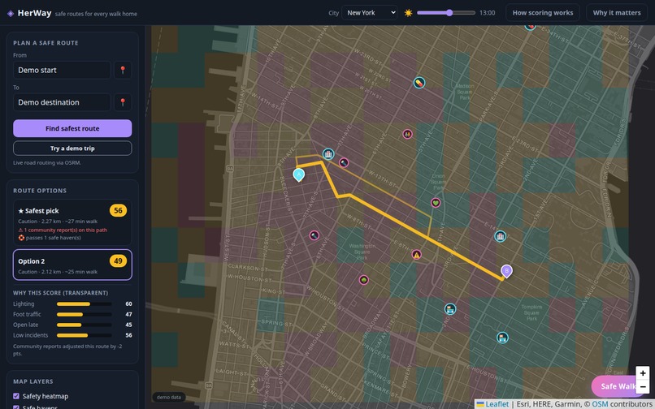Click 'Community reports adjusted this route' note
Screen dimensions: 655x409
coord(67,350)
